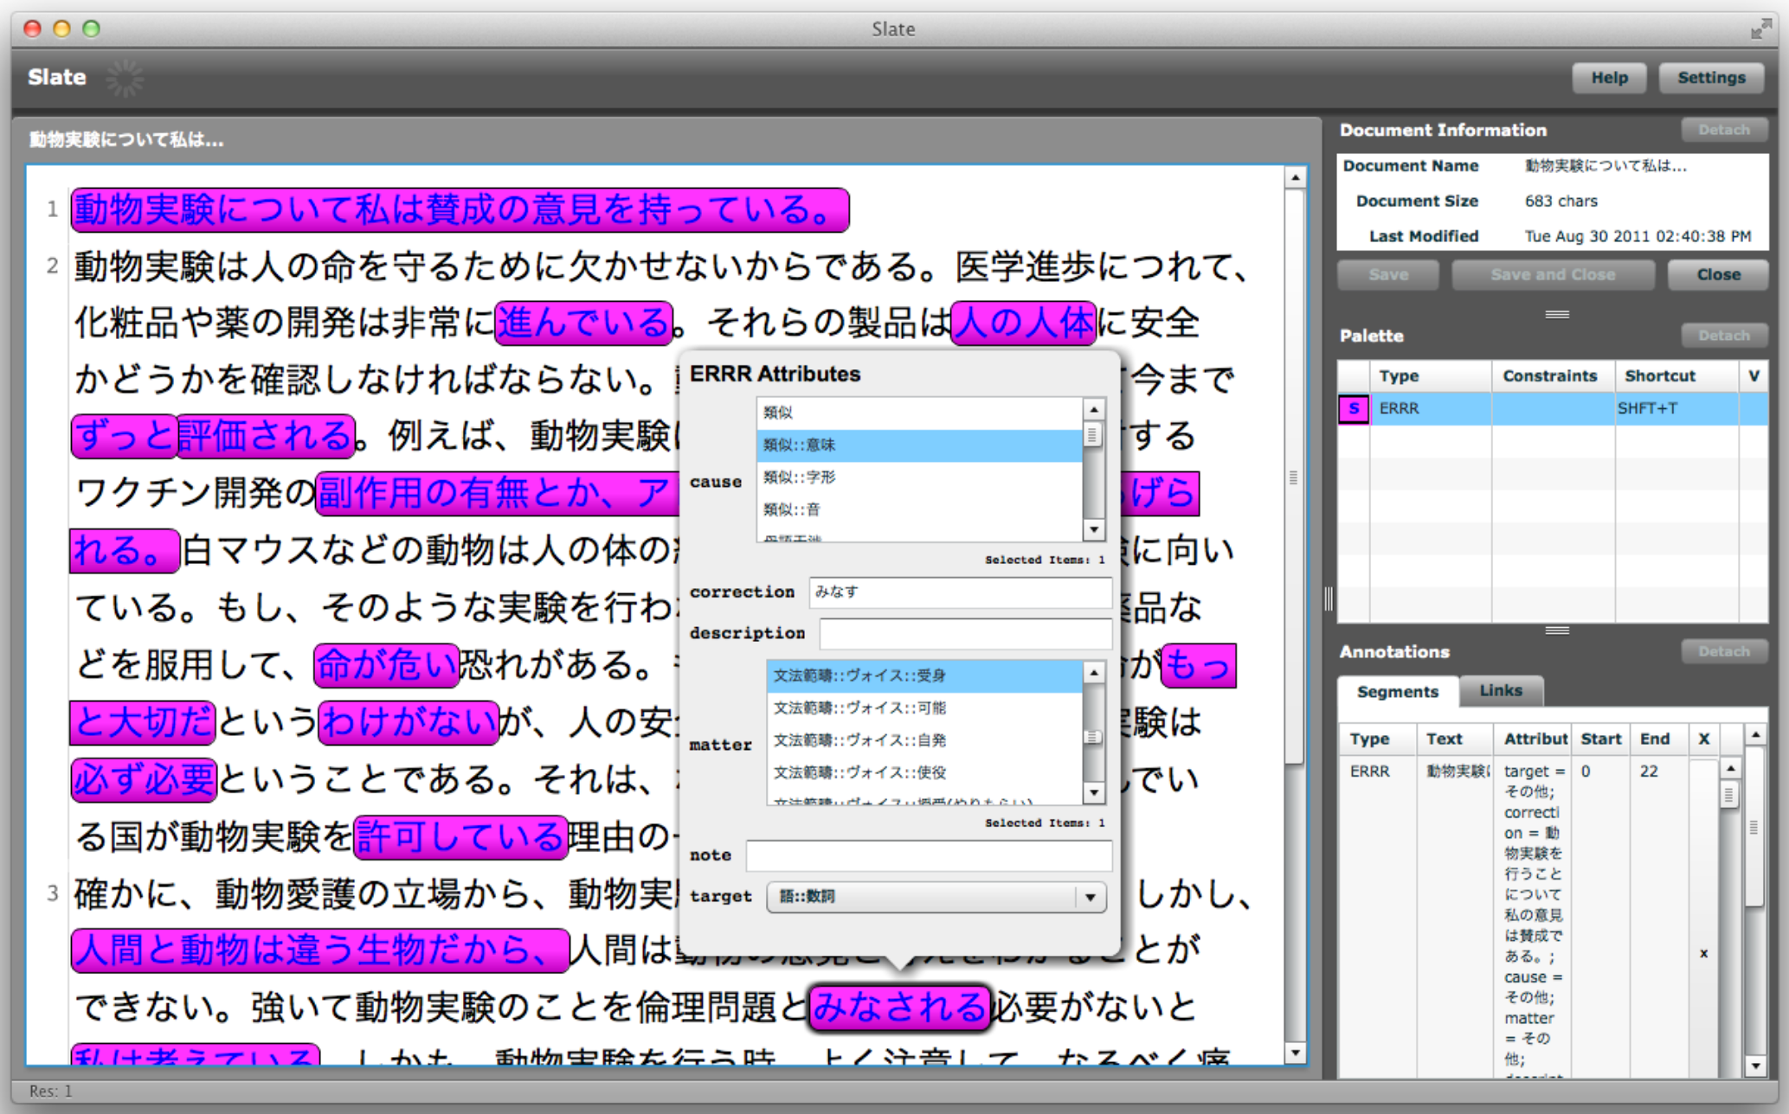Click the fullscreen arrows icon in title bar
The image size is (1789, 1114).
coord(1760,29)
